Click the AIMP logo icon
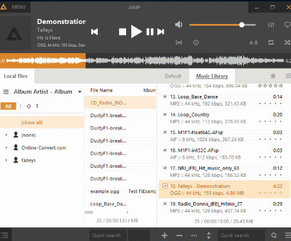 (x=3, y=7)
